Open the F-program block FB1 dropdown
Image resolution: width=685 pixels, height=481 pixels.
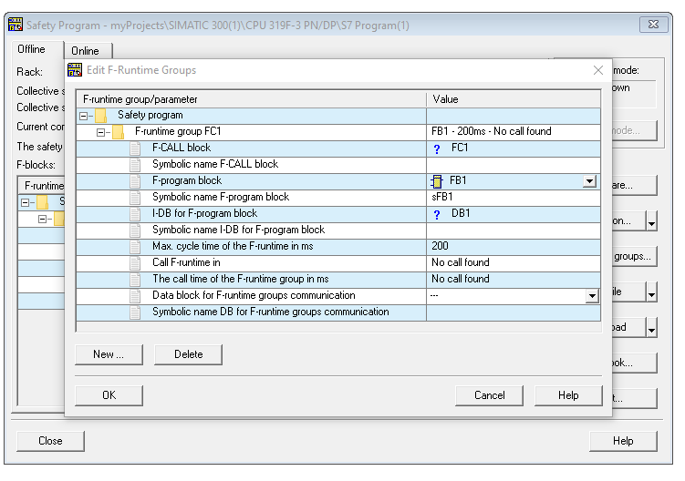[590, 181]
